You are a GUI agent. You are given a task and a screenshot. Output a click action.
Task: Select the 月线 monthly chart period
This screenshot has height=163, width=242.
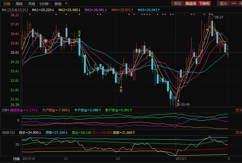tap(32, 4)
